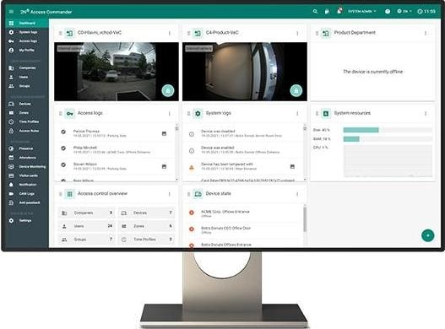Open the hamburger menu in top bar

11,12
